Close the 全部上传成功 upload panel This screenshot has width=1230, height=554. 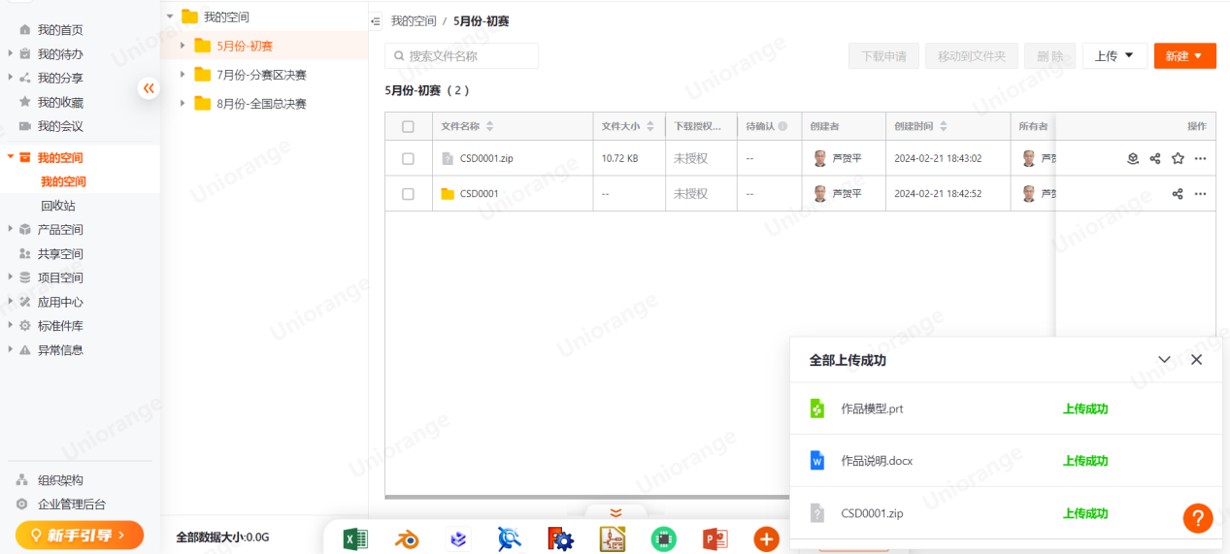tap(1196, 359)
